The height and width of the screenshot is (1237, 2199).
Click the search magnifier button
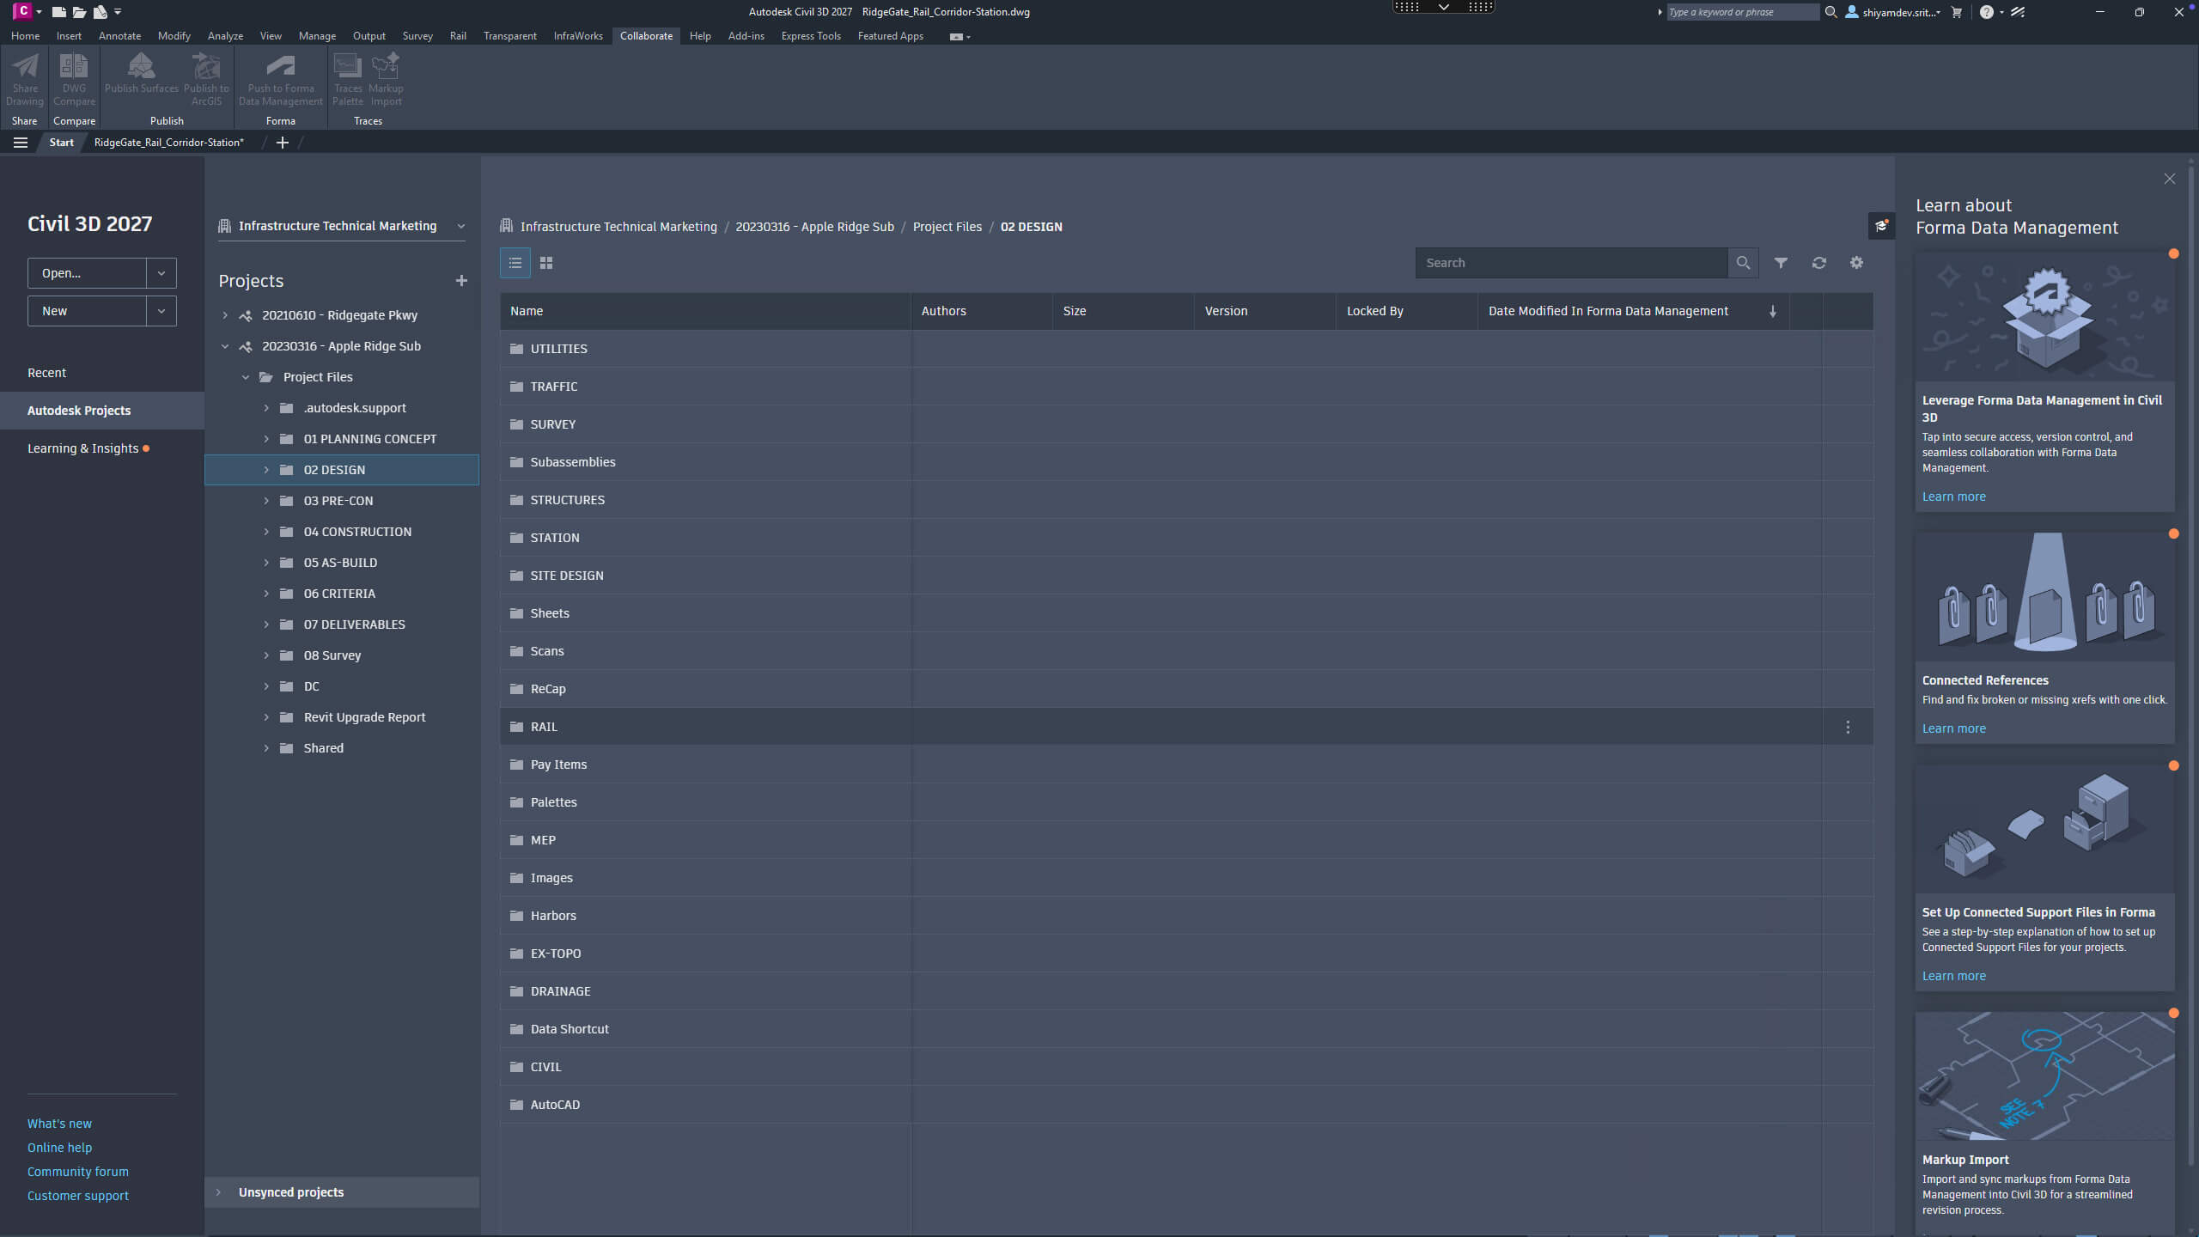click(1743, 263)
